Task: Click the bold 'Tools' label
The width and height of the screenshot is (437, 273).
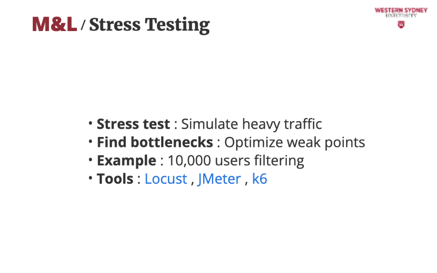Action: [115, 179]
